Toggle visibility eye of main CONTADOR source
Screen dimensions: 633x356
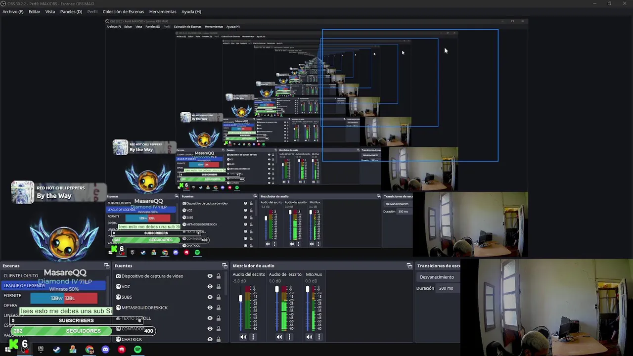210,329
